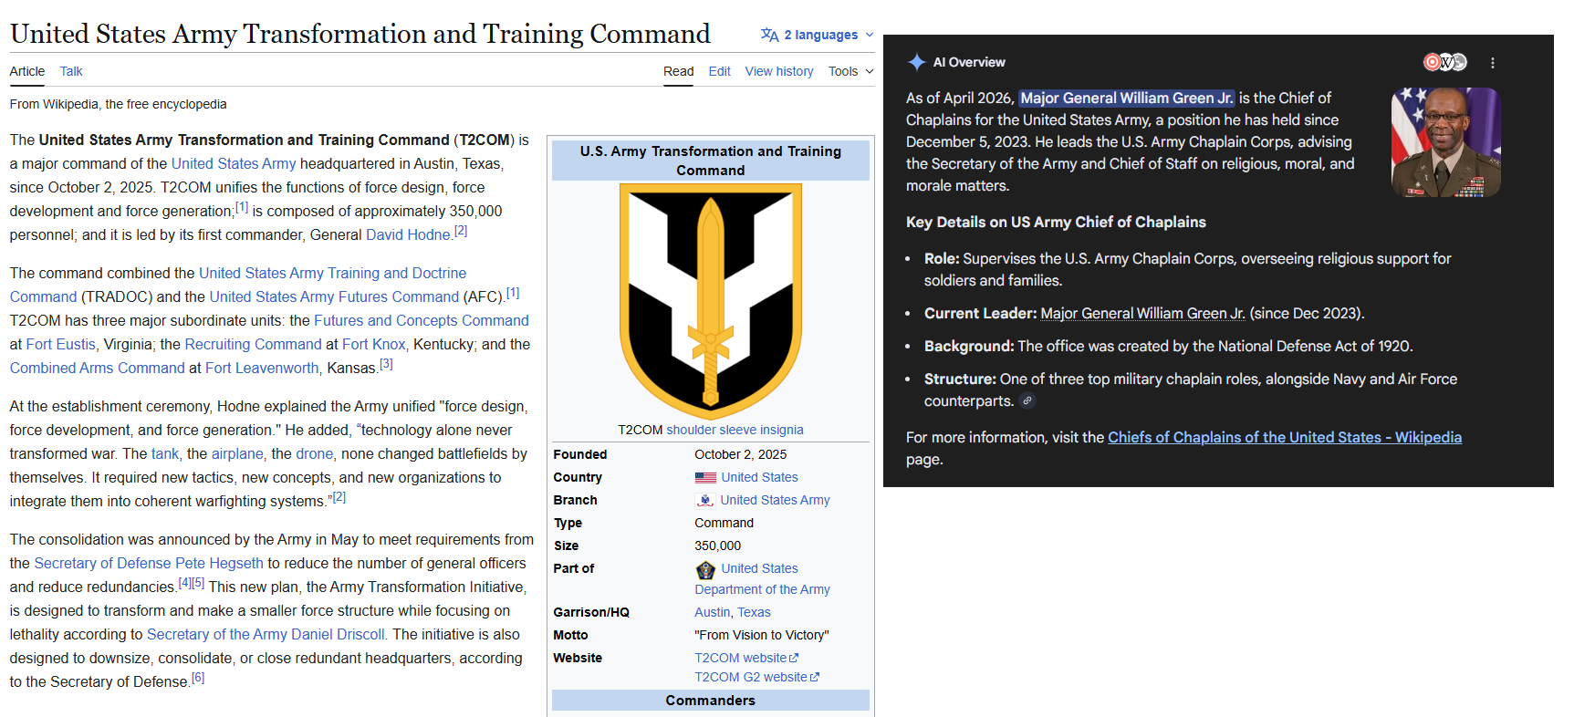Open the AI Overview three-dot options menu
This screenshot has height=717, width=1574.
pyautogui.click(x=1493, y=63)
